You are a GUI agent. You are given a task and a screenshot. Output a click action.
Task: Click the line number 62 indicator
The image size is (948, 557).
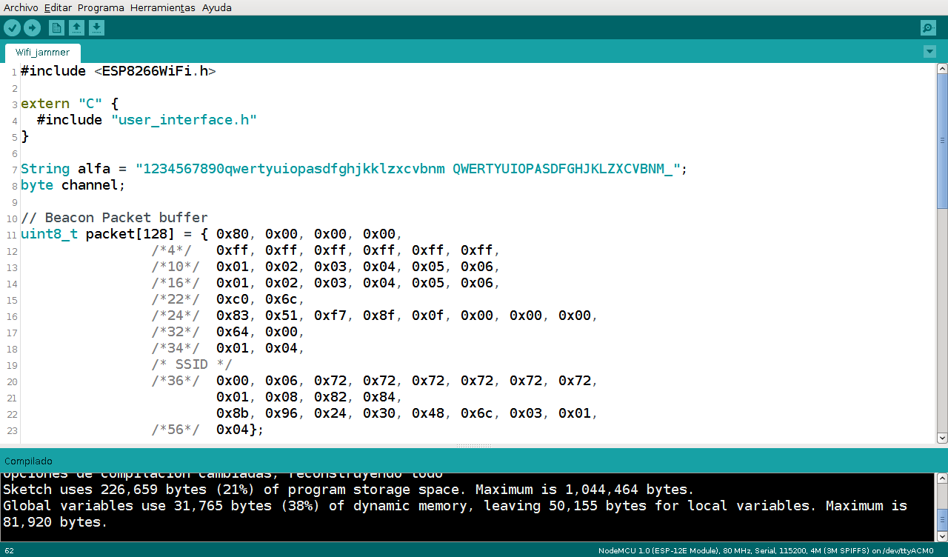9,550
